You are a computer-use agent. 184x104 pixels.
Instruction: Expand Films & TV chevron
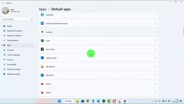pos(156,75)
